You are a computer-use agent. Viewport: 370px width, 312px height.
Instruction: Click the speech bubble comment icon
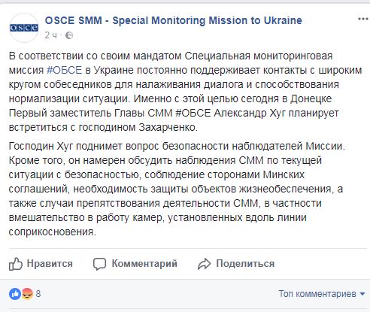pyautogui.click(x=99, y=264)
